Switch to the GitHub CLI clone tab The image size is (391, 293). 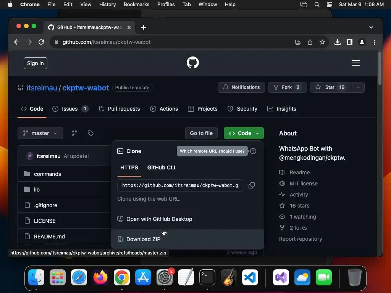coord(161,168)
